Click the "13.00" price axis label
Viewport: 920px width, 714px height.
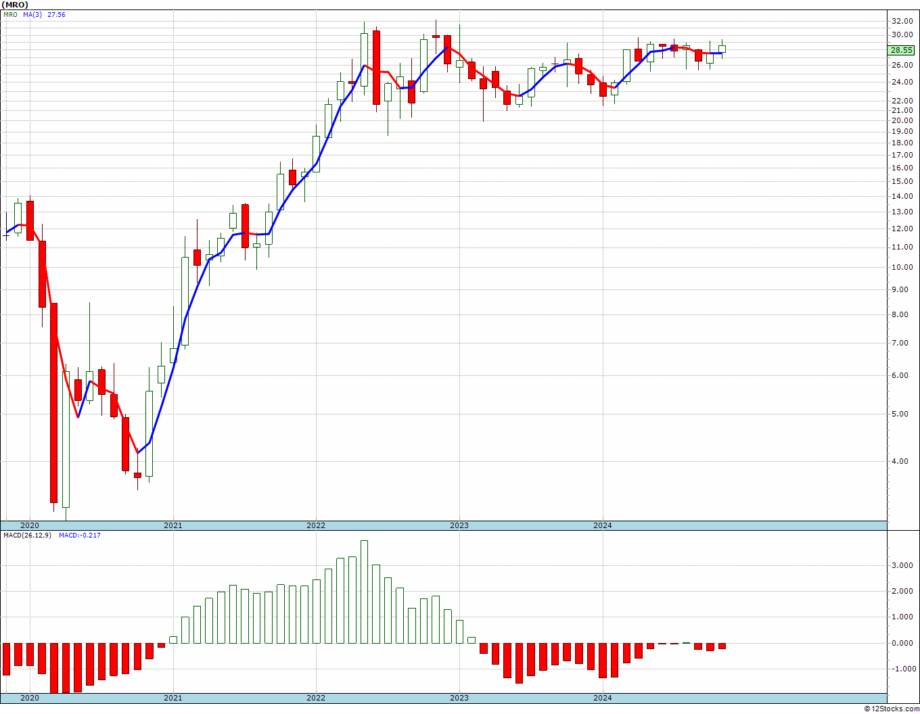[901, 212]
